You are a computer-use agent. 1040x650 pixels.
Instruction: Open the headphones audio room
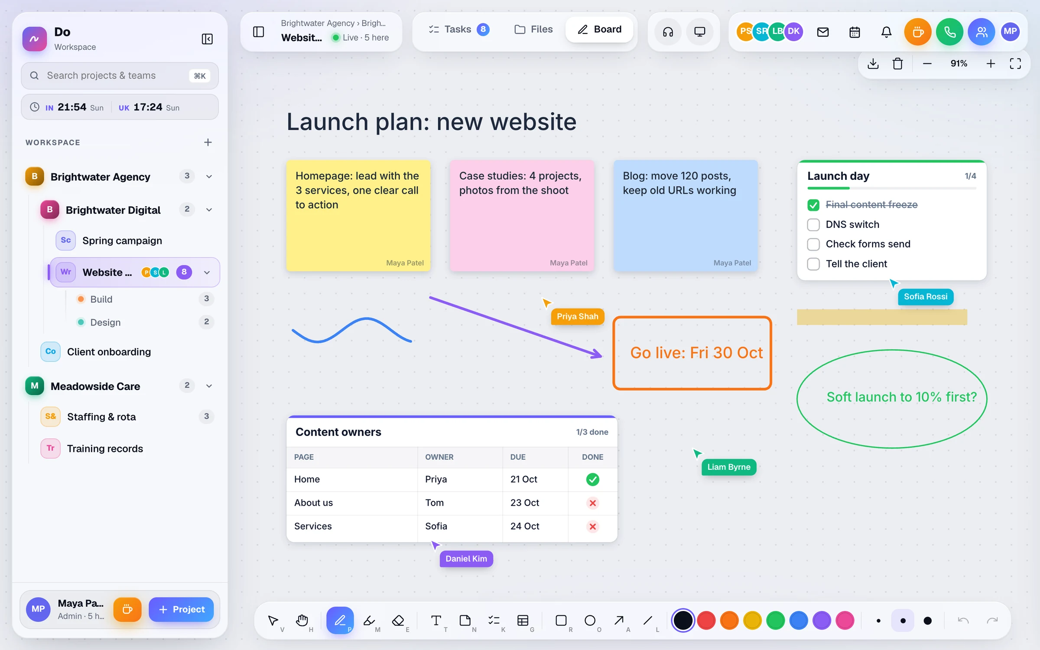668,32
